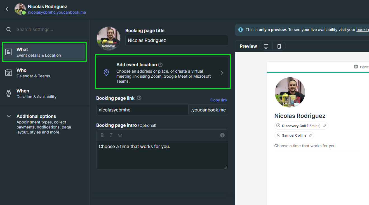The height and width of the screenshot is (205, 369).
Task: Insert a link with the link icon
Action: tap(120, 135)
